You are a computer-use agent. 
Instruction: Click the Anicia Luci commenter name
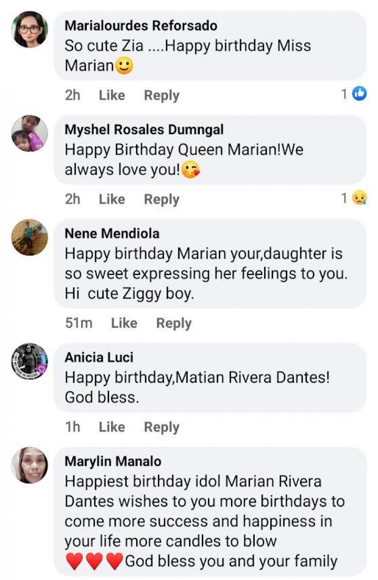tap(99, 357)
